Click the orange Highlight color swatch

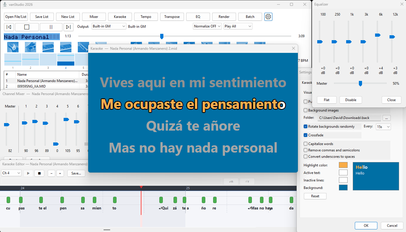coord(343,165)
